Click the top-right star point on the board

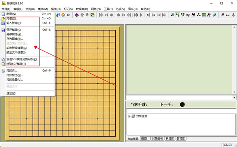98,48
